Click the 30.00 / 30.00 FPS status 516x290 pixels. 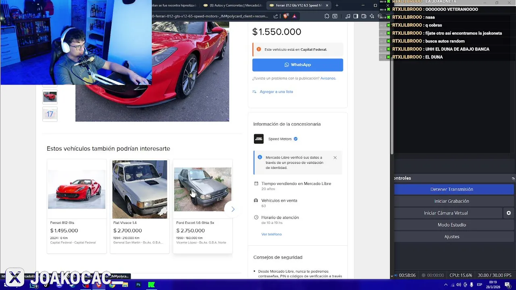495,275
